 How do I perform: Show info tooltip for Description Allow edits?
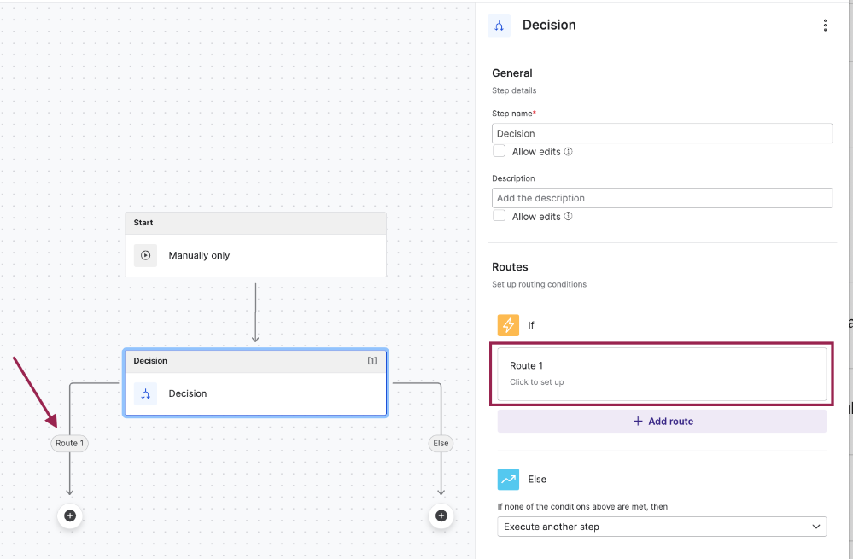pos(568,217)
